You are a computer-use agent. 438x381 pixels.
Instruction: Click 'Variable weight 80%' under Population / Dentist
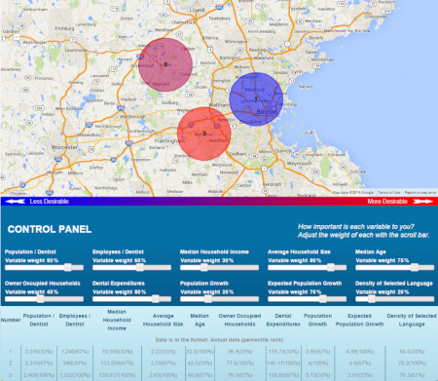coord(32,260)
